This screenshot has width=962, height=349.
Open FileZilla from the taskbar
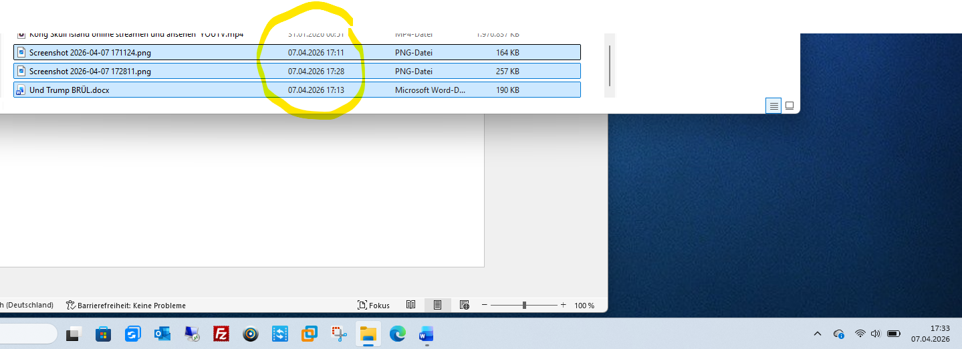tap(221, 334)
